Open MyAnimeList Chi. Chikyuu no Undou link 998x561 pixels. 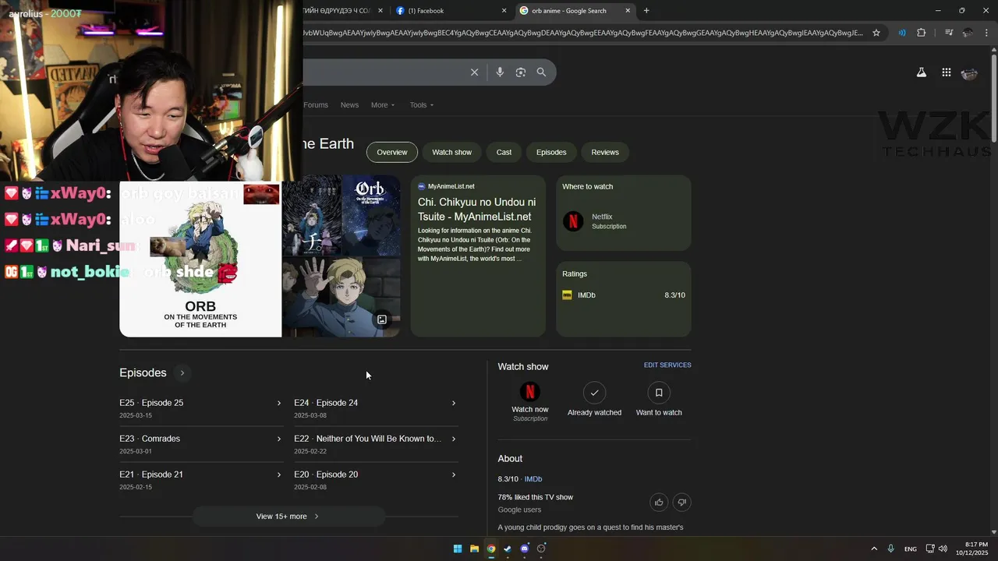pyautogui.click(x=476, y=210)
